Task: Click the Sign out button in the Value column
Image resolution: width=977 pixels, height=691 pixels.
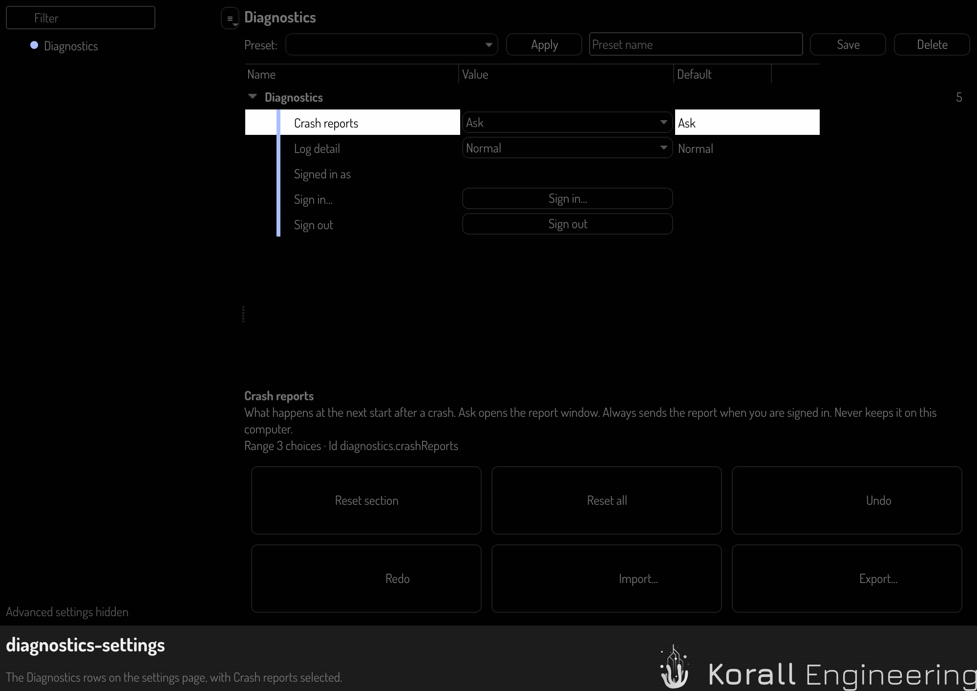Action: 567,224
